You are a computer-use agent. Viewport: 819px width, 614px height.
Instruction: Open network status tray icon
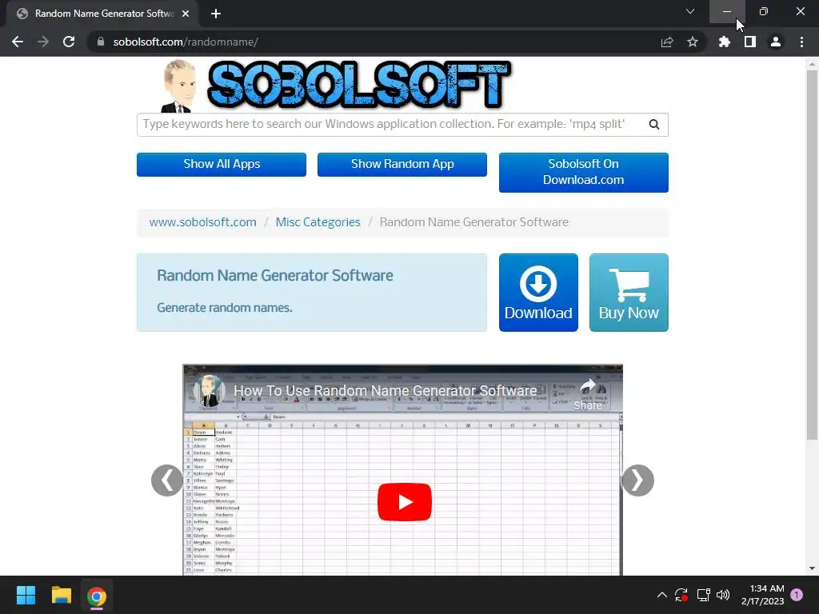coord(703,595)
